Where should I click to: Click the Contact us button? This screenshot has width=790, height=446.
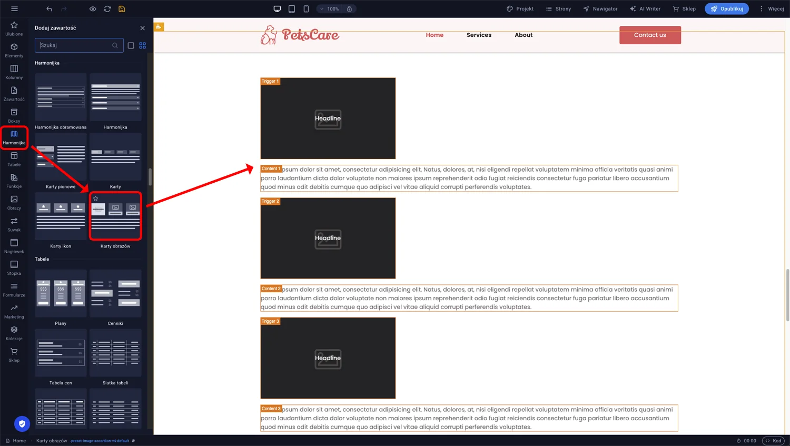[650, 35]
